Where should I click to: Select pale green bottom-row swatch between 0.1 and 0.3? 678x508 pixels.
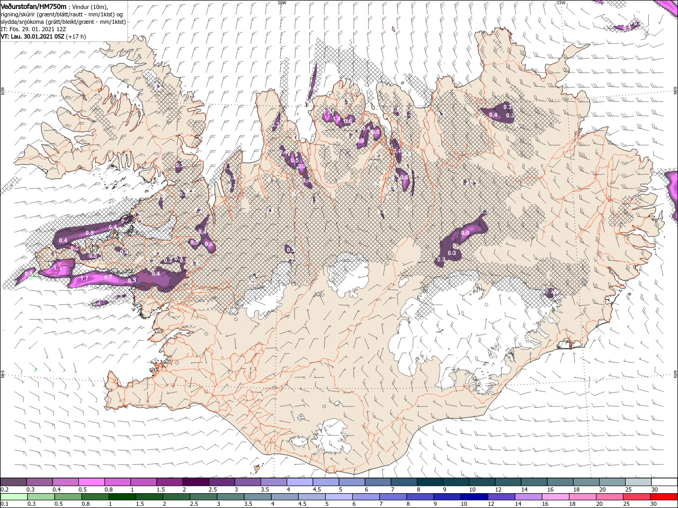point(13,497)
